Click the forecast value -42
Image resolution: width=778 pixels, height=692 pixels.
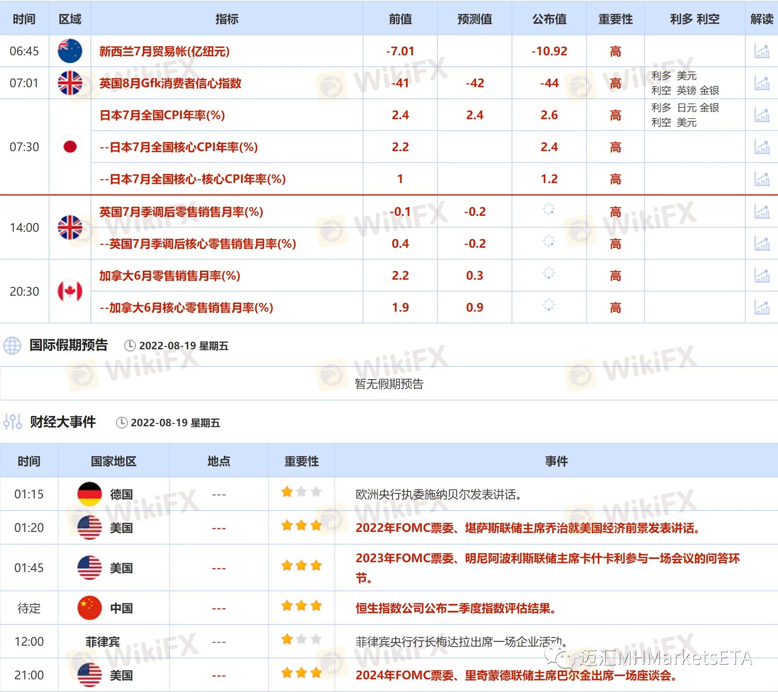[x=475, y=83]
